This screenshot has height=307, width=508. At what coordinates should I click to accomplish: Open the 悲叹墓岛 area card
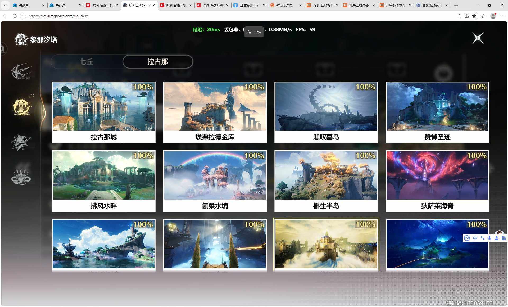pos(326,112)
